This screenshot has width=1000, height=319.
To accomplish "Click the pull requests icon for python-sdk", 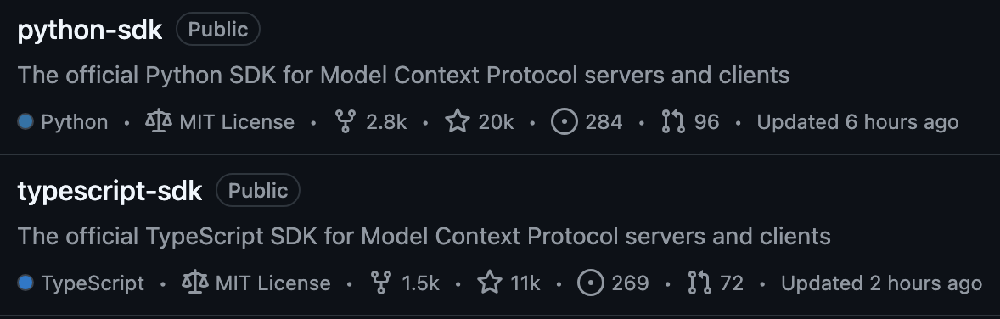I will pos(673,121).
